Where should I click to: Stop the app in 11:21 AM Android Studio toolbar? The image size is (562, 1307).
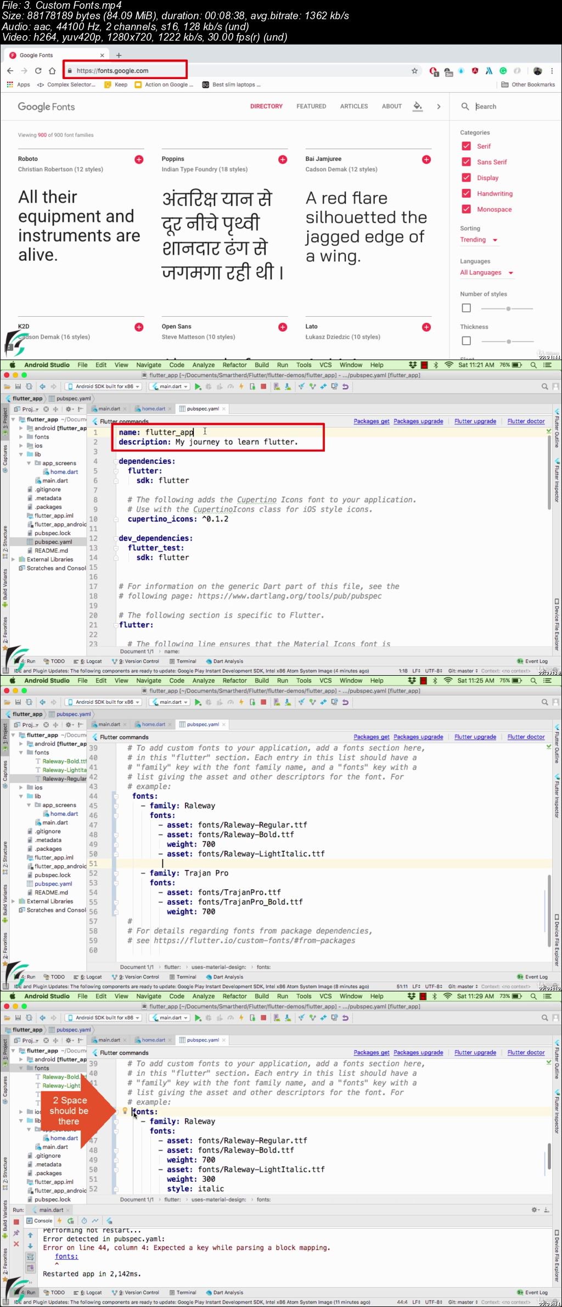tap(263, 386)
